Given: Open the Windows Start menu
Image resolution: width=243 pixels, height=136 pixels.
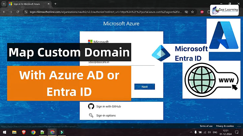Looking at the screenshot, I should click(x=4, y=132).
